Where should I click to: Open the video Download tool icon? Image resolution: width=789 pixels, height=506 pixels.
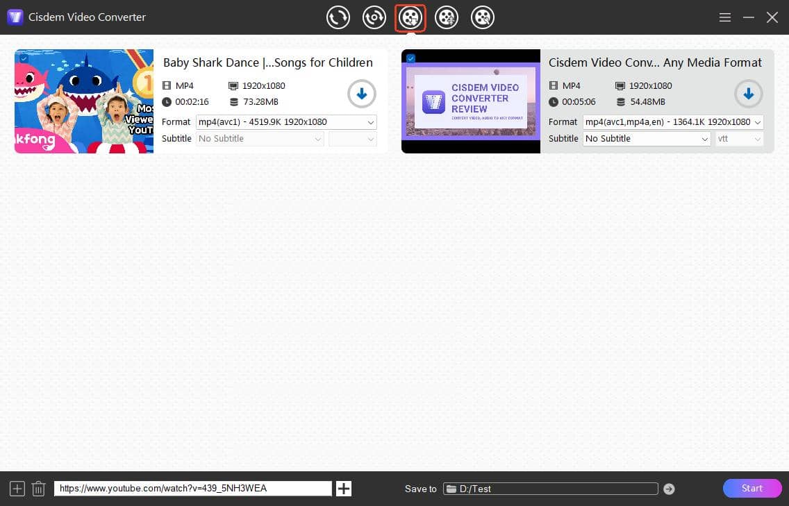pyautogui.click(x=410, y=17)
